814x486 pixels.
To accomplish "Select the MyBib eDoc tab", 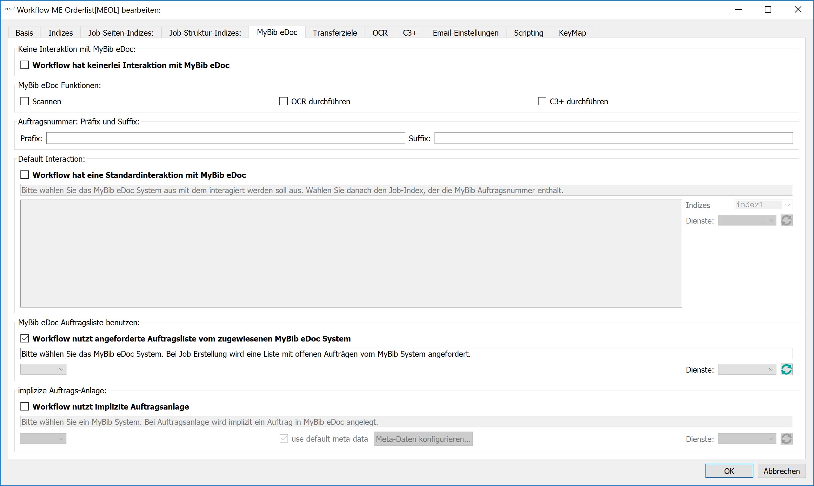I will (277, 32).
